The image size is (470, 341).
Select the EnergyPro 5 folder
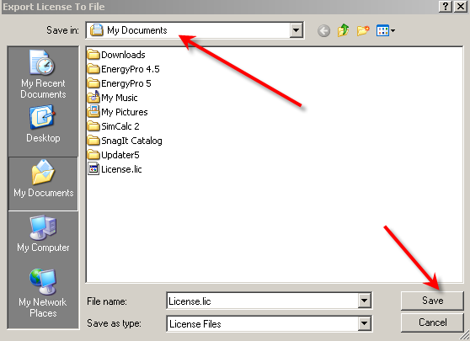(x=120, y=83)
